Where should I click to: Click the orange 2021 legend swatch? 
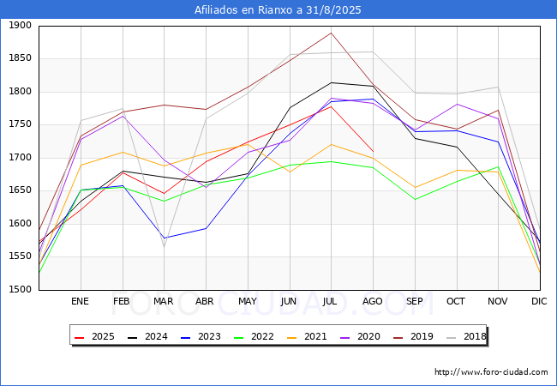click(292, 337)
